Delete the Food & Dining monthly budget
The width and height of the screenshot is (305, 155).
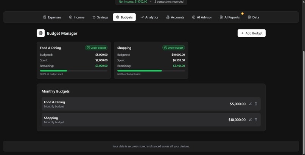click(x=256, y=104)
